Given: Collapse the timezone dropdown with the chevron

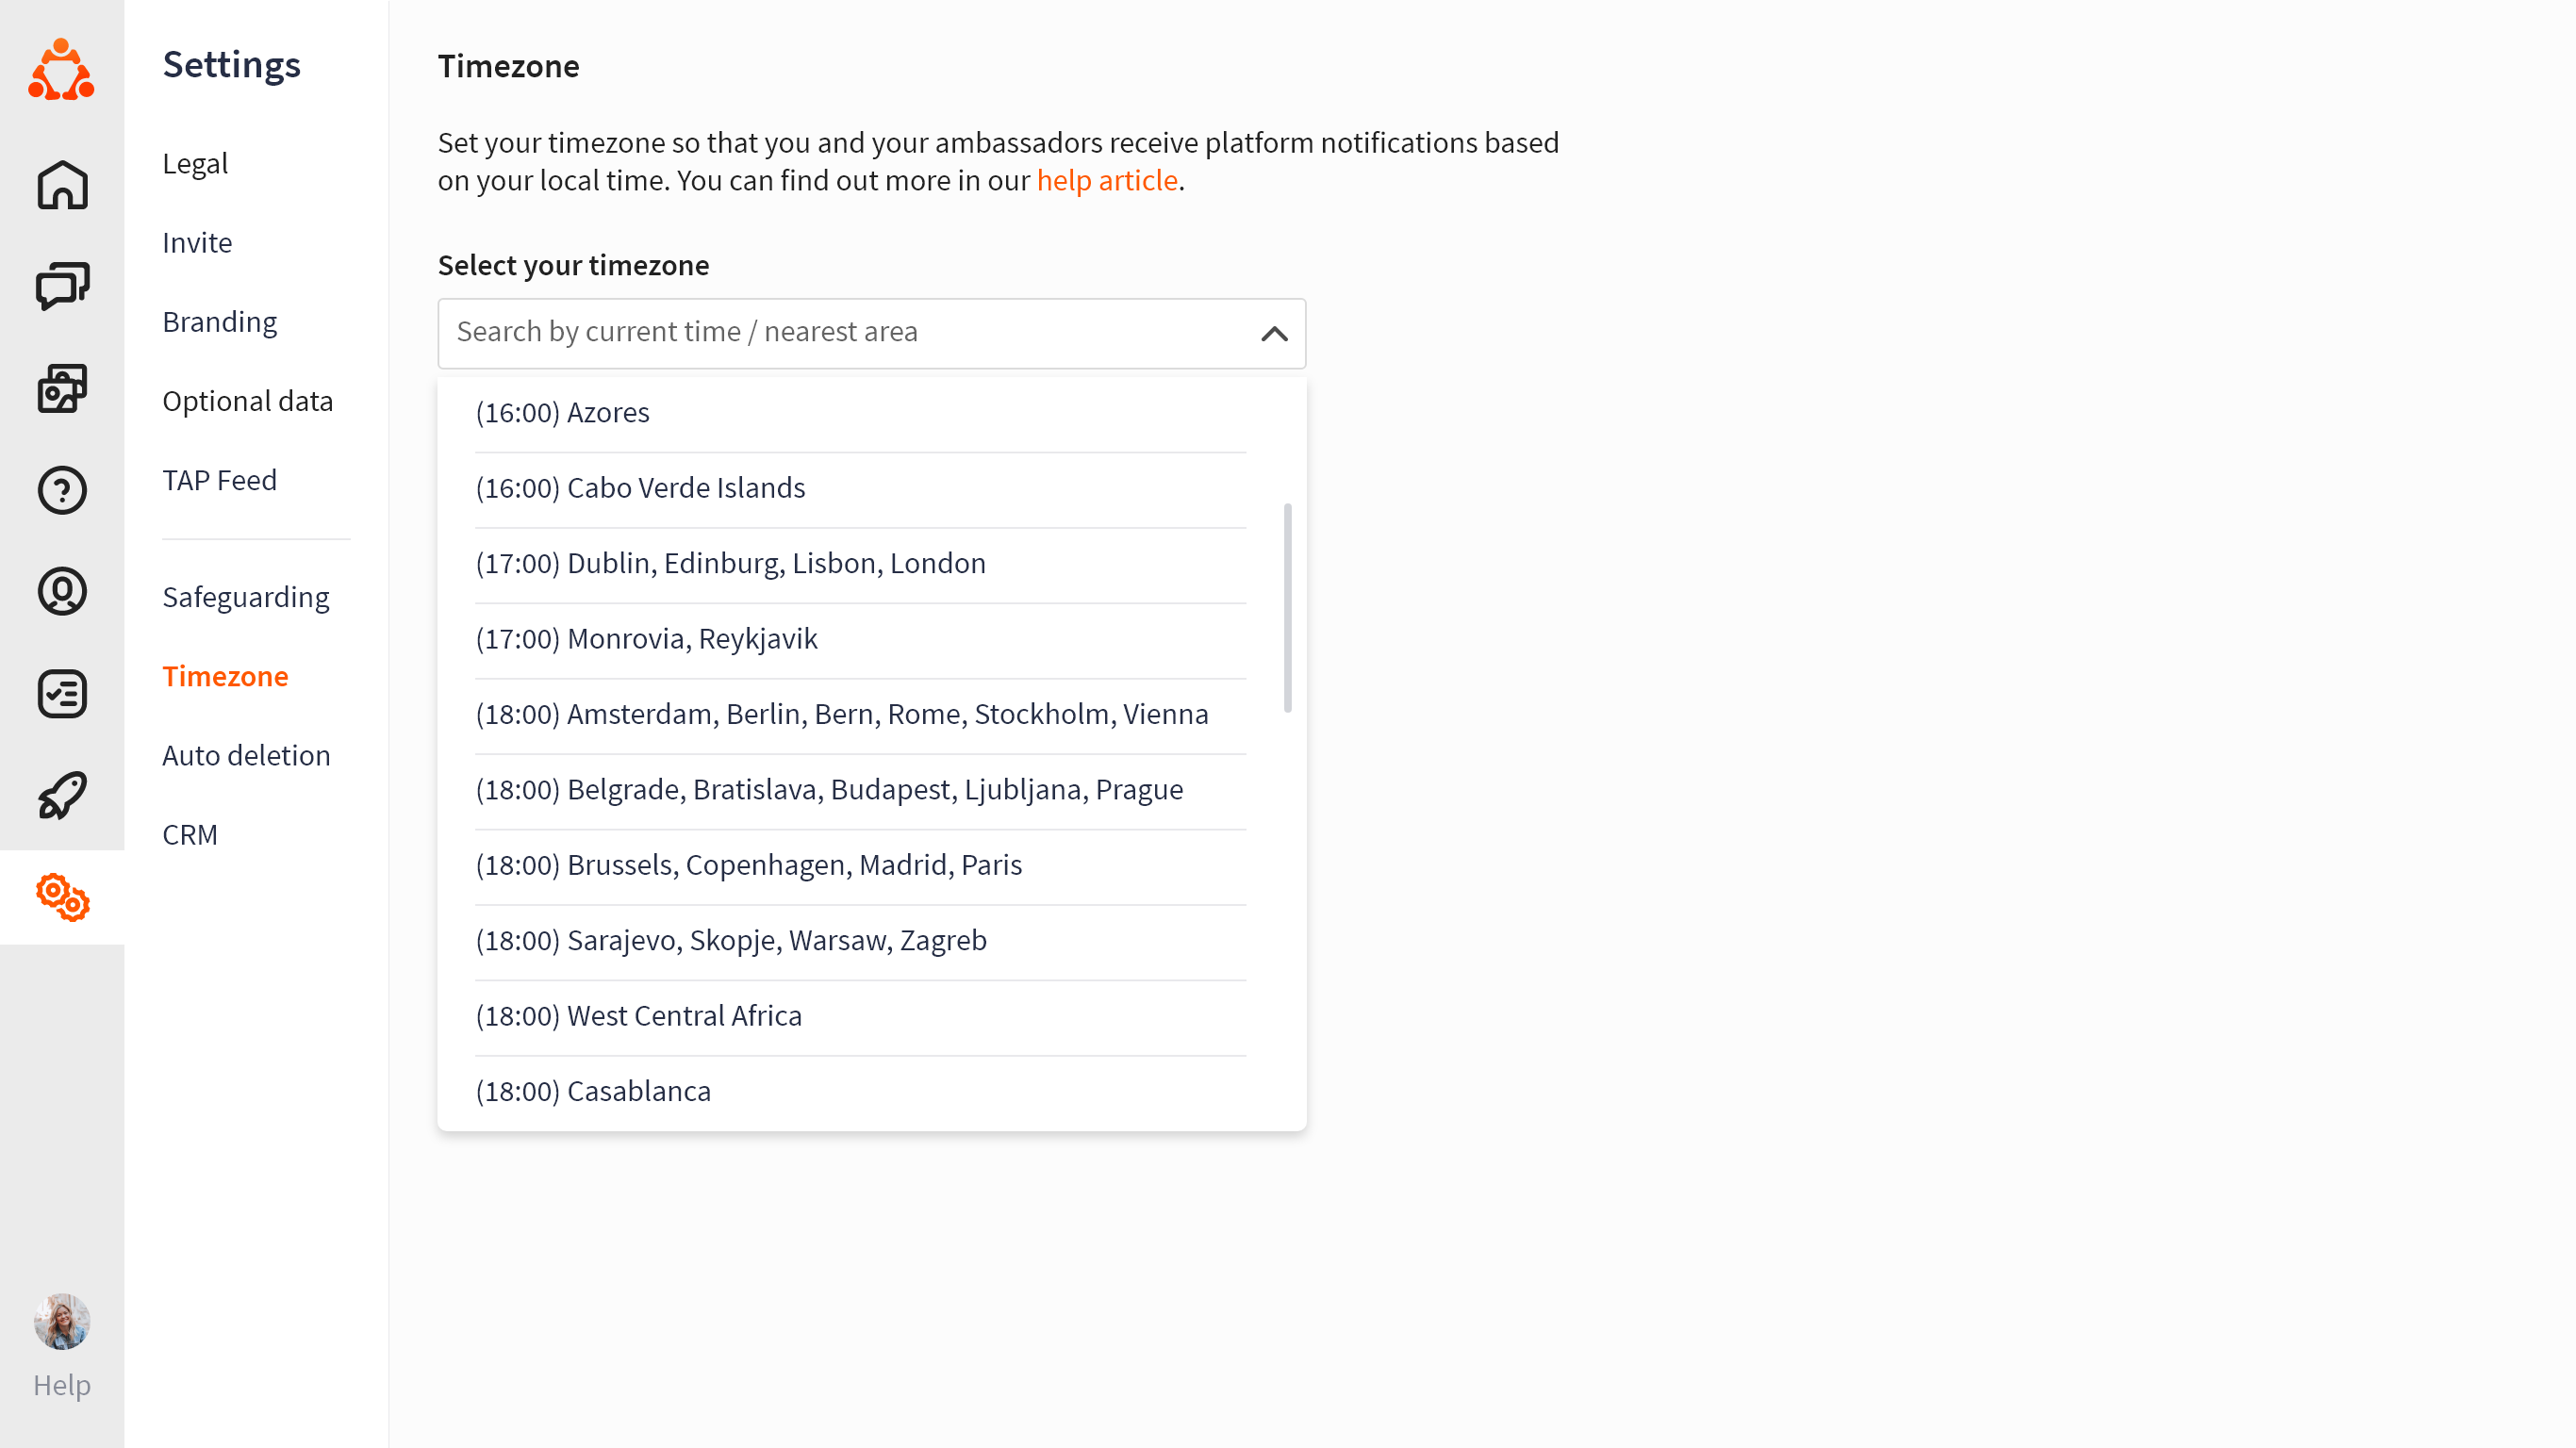Looking at the screenshot, I should [1273, 334].
